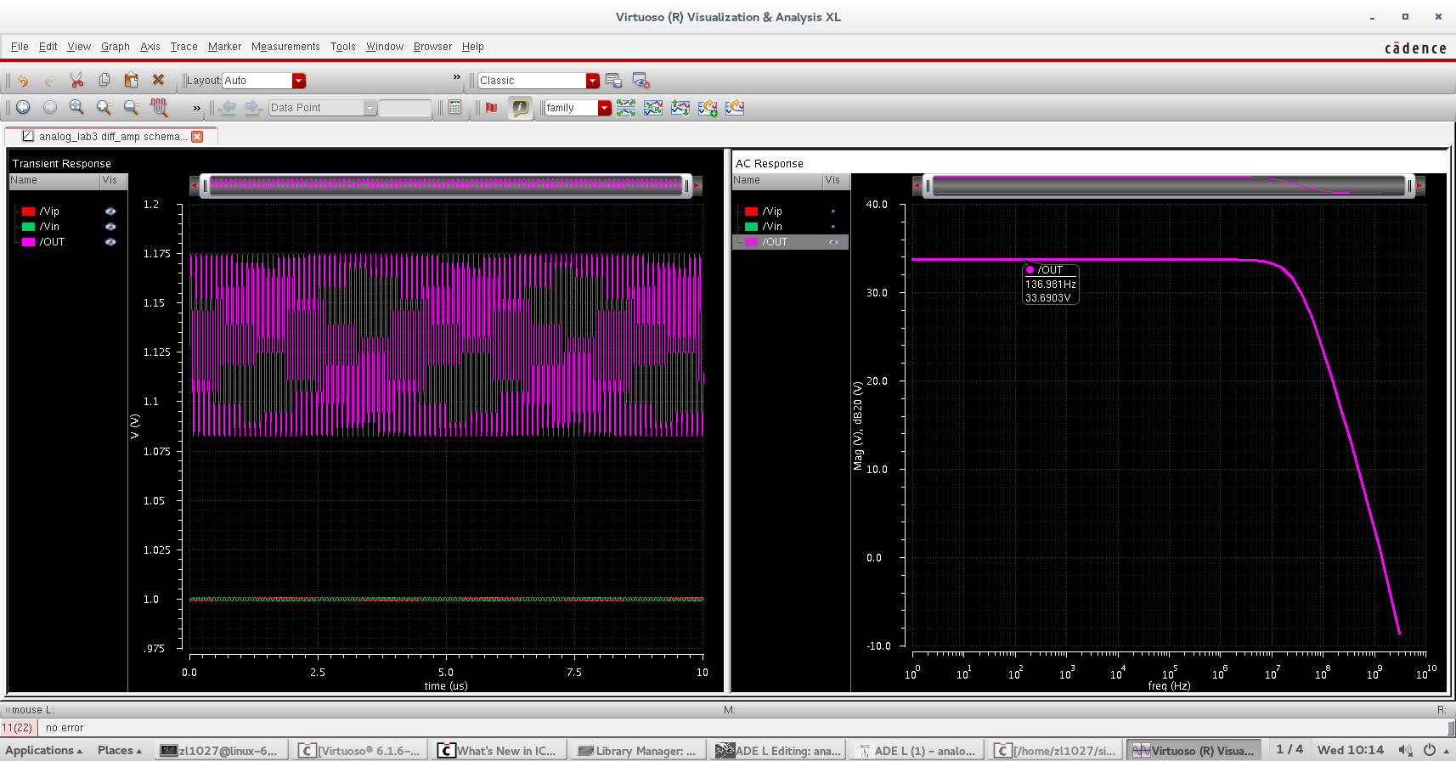Click magenta /OUT swatch in Transient legend
This screenshot has height=761, width=1456.
click(28, 242)
